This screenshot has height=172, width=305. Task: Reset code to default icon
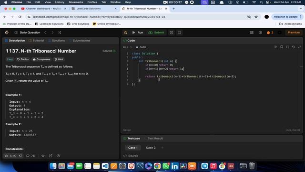(x=294, y=47)
